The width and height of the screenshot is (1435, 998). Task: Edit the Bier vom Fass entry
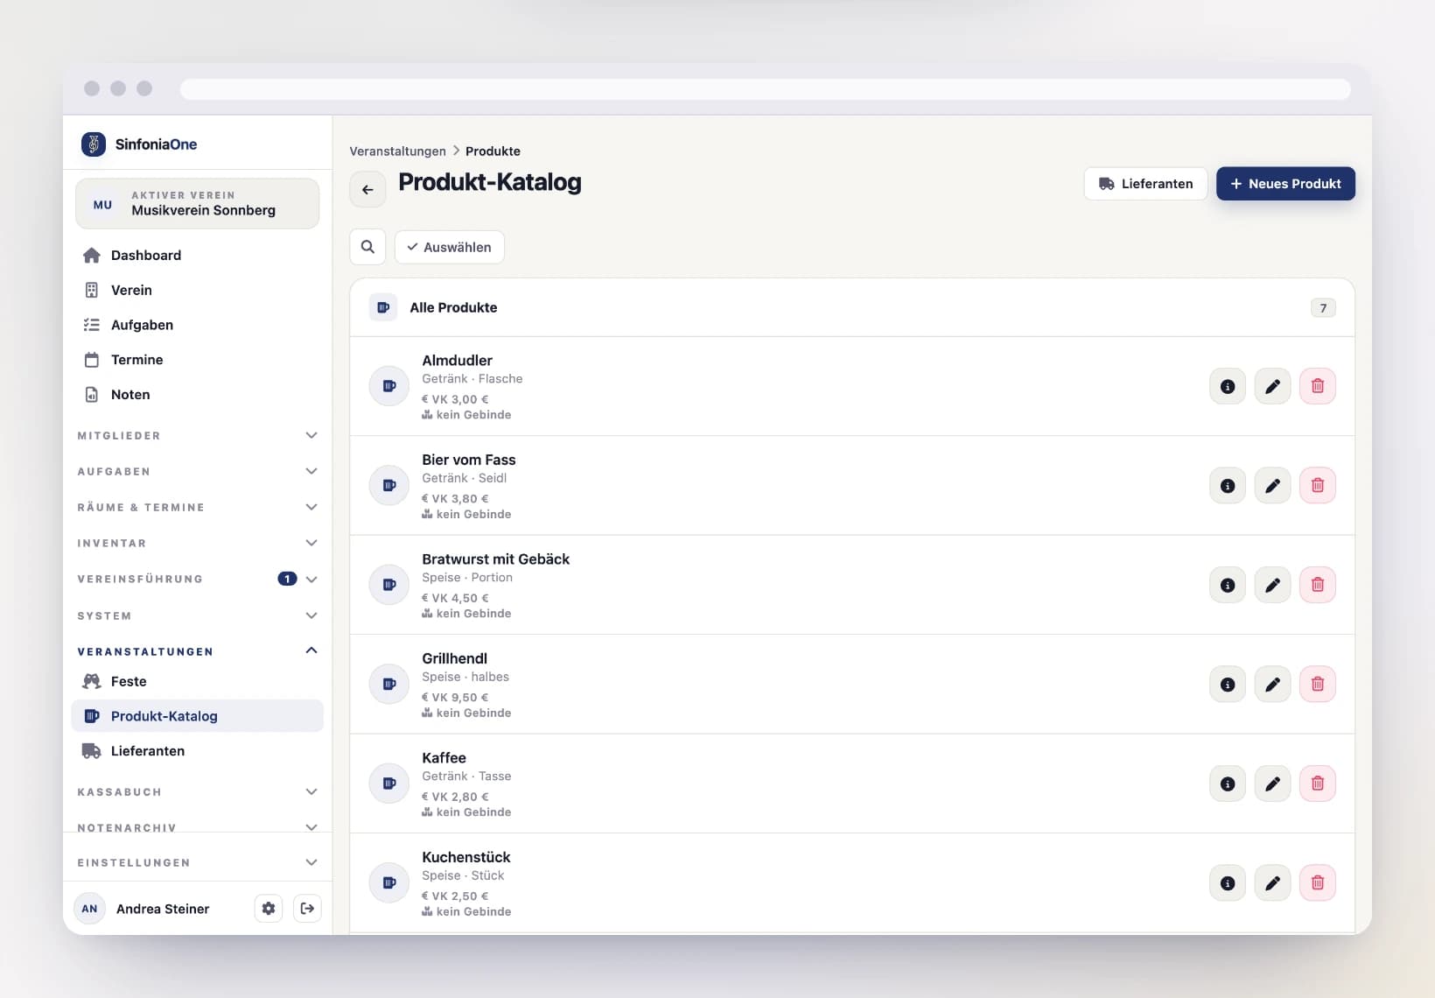pyautogui.click(x=1272, y=485)
